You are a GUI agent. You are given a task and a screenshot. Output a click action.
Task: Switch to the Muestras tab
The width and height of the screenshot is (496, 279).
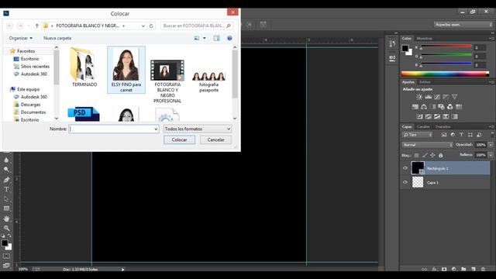(424, 39)
